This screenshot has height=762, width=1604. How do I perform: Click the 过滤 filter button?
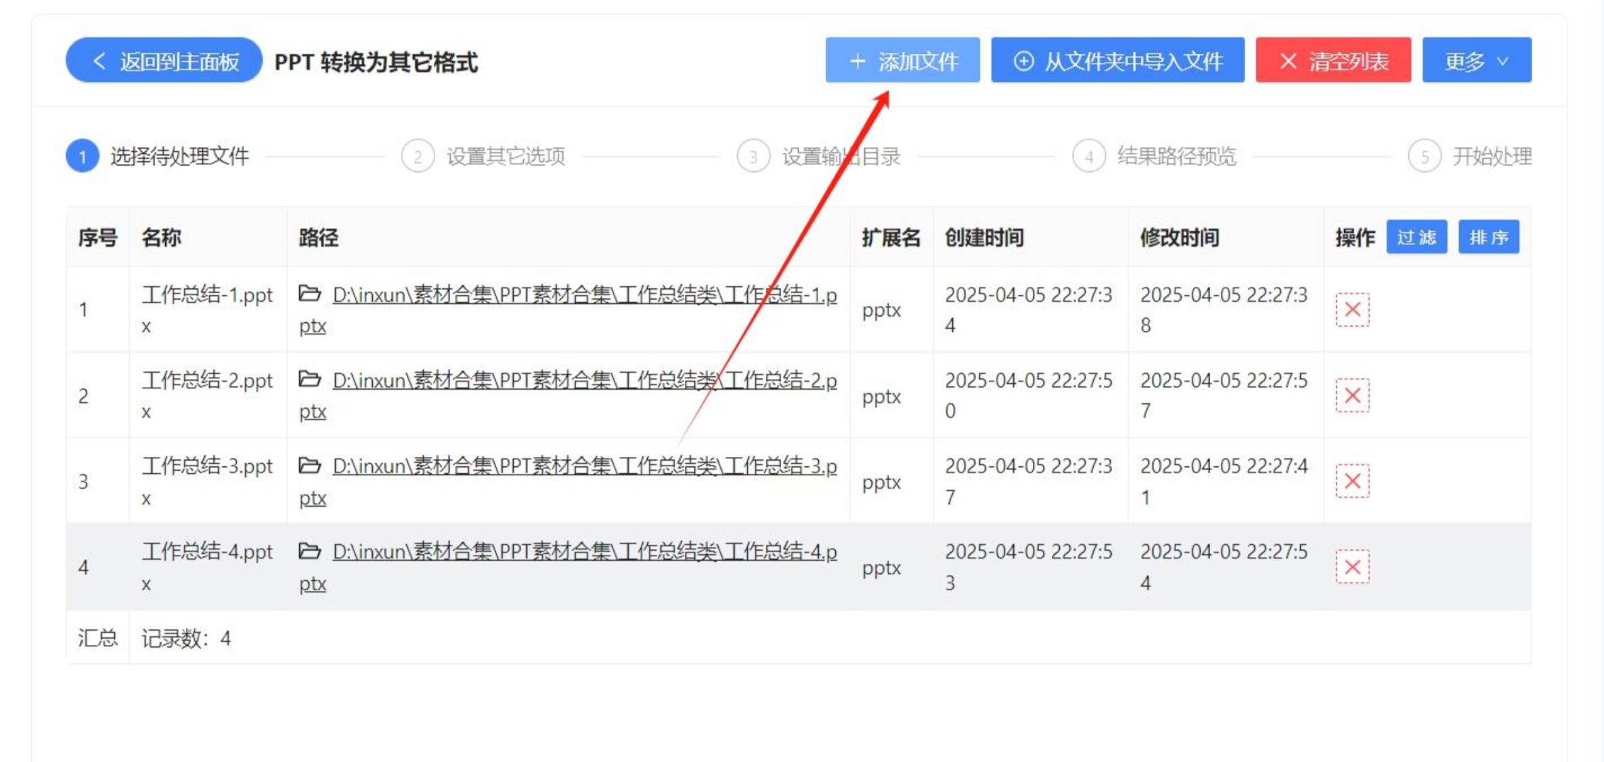coord(1416,238)
